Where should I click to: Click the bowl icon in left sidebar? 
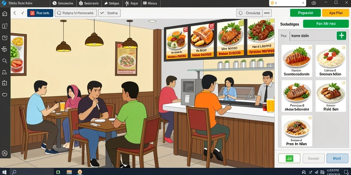click(4, 95)
